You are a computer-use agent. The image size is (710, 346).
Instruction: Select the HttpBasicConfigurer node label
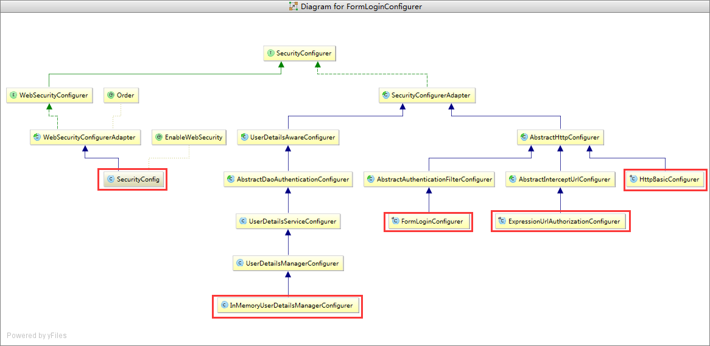tap(669, 179)
